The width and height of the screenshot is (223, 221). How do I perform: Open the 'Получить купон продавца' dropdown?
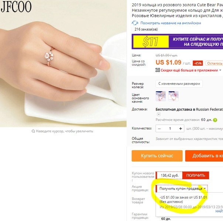(182, 189)
